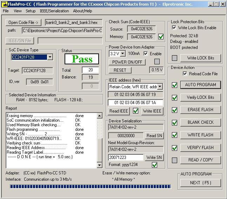Toggle the power adapter Enable checkbox

pyautogui.click(x=146, y=54)
